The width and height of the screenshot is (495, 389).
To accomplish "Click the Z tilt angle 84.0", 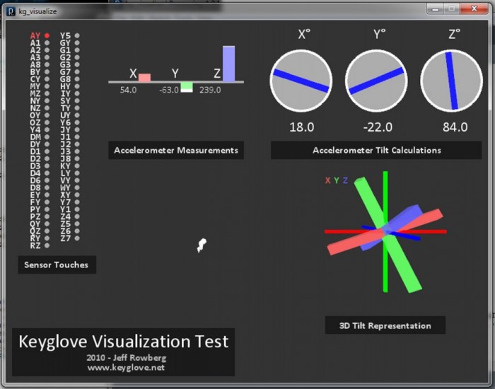I will click(x=455, y=127).
